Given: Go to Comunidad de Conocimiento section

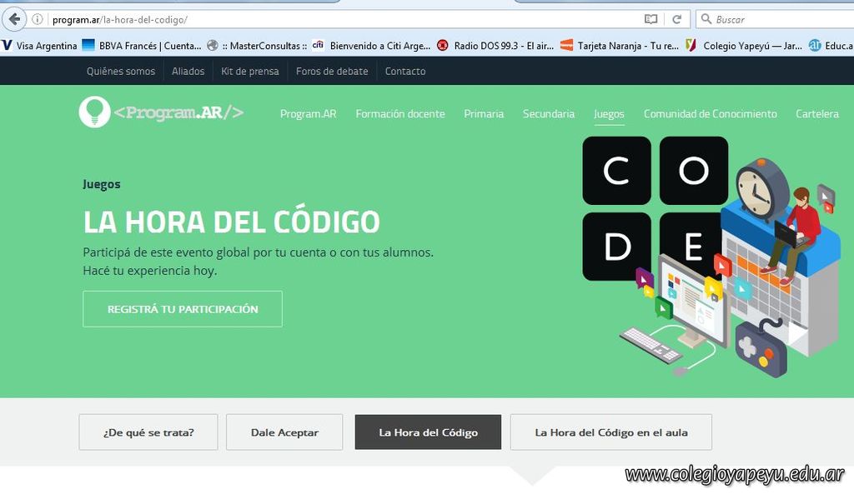Looking at the screenshot, I should pyautogui.click(x=710, y=114).
